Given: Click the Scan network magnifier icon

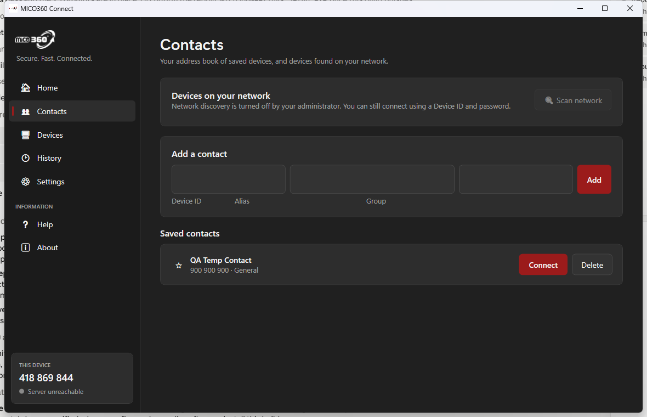Looking at the screenshot, I should tap(549, 100).
